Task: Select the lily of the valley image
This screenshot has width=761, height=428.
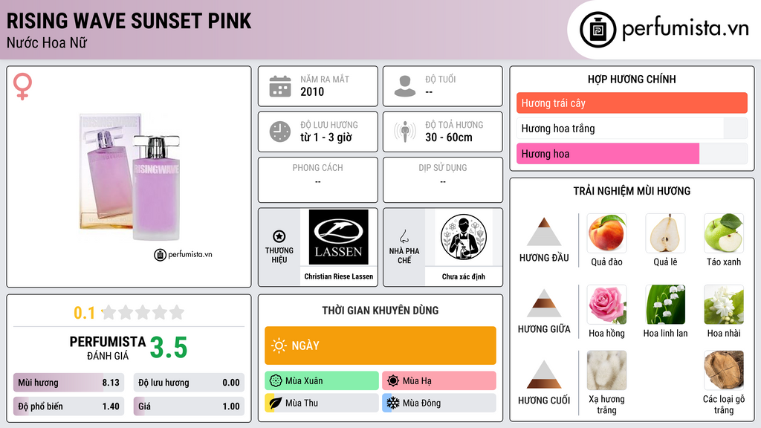Action: click(665, 304)
